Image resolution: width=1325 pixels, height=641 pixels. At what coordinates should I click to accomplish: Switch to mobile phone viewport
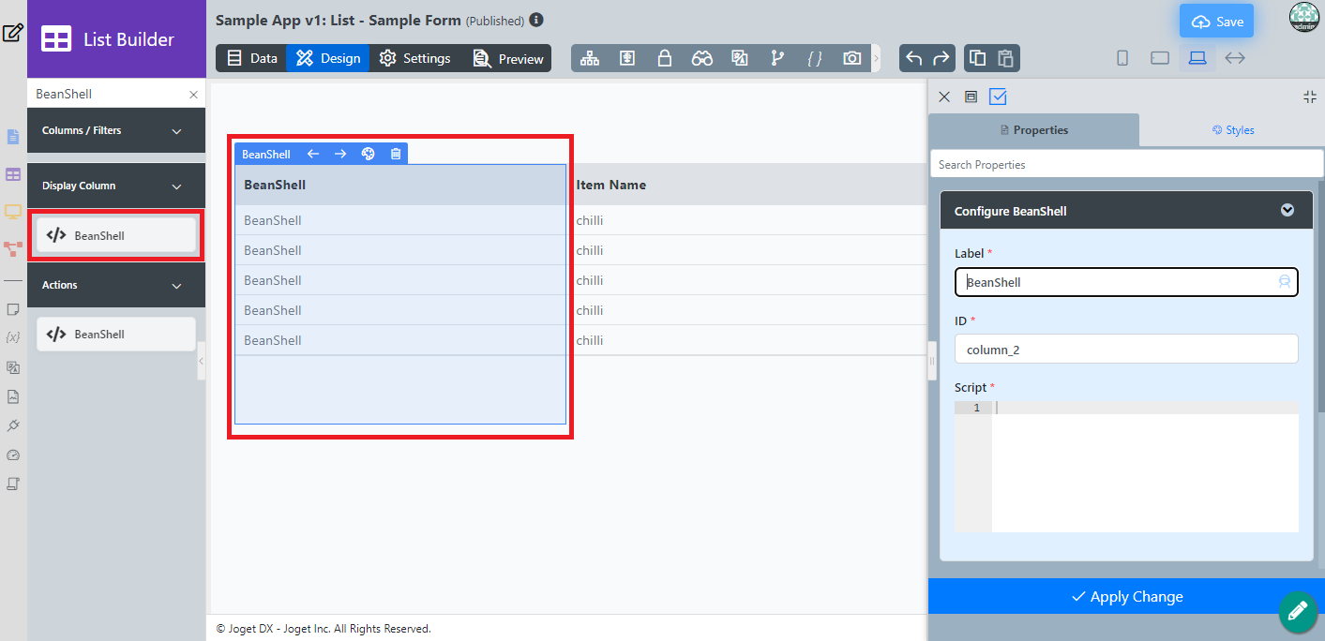pyautogui.click(x=1122, y=58)
